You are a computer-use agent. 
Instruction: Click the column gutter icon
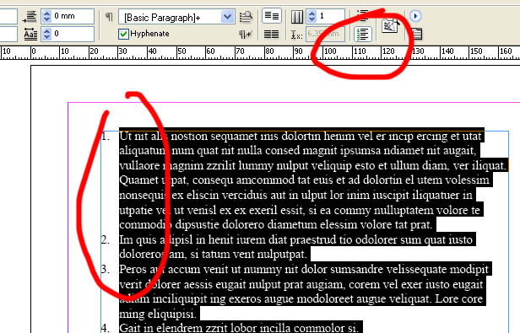(x=296, y=34)
